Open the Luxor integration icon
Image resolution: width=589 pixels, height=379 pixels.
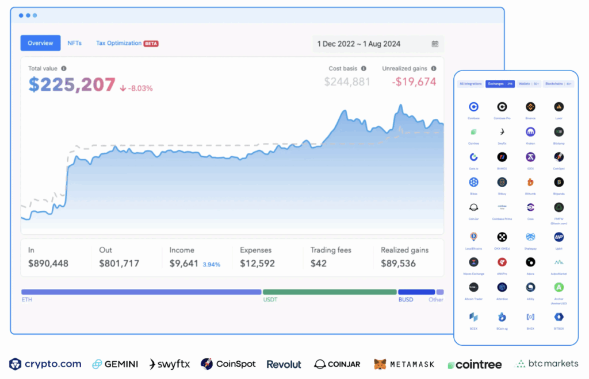point(559,107)
